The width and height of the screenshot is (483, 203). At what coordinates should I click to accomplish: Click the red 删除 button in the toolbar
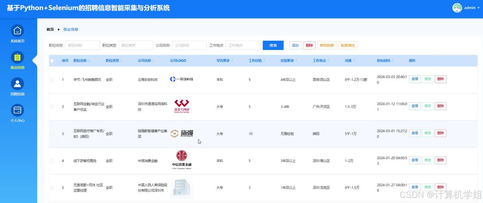pyautogui.click(x=309, y=45)
